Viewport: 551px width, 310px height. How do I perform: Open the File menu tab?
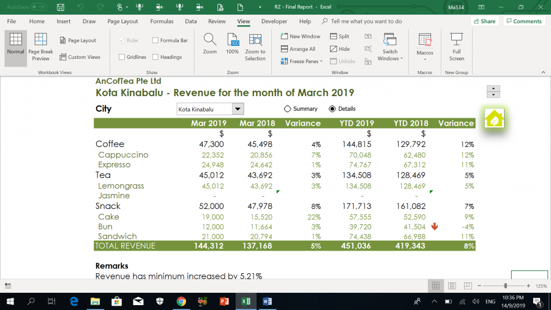[12, 21]
